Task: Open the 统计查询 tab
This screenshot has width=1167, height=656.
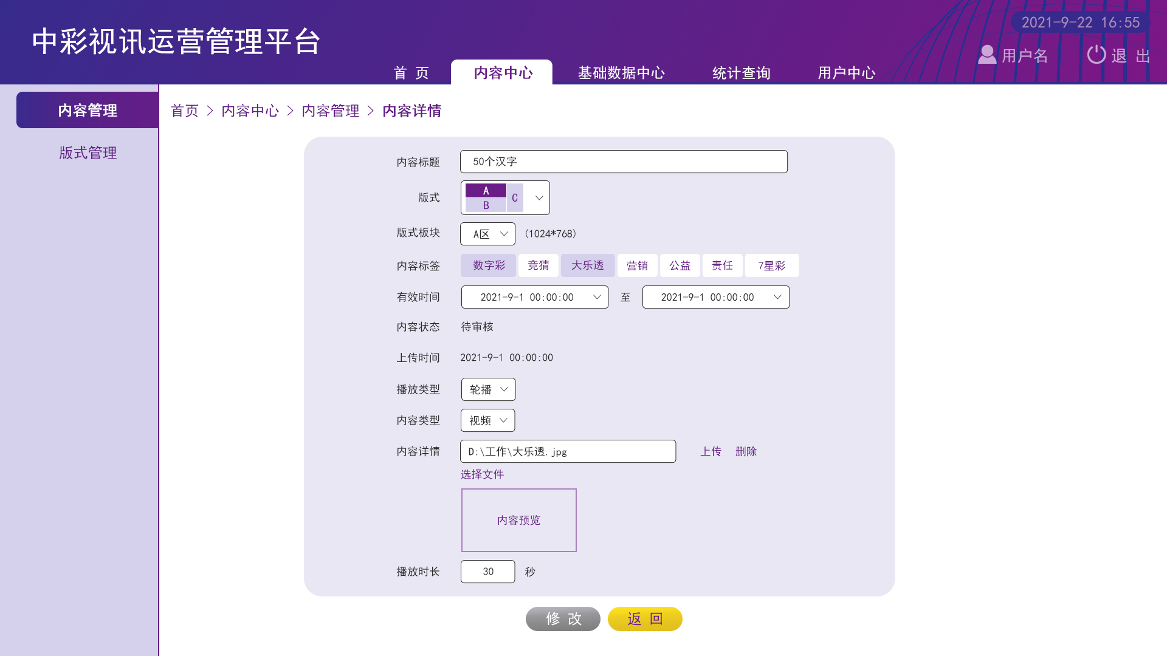Action: tap(741, 73)
